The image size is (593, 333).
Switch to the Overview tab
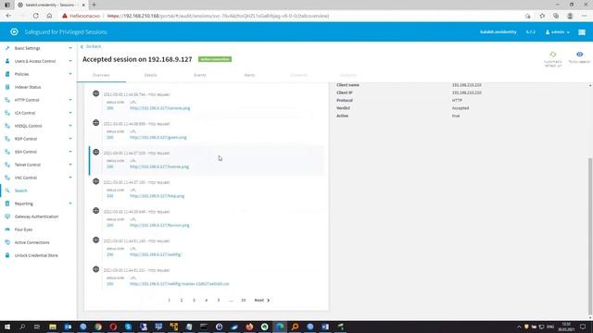coord(101,75)
